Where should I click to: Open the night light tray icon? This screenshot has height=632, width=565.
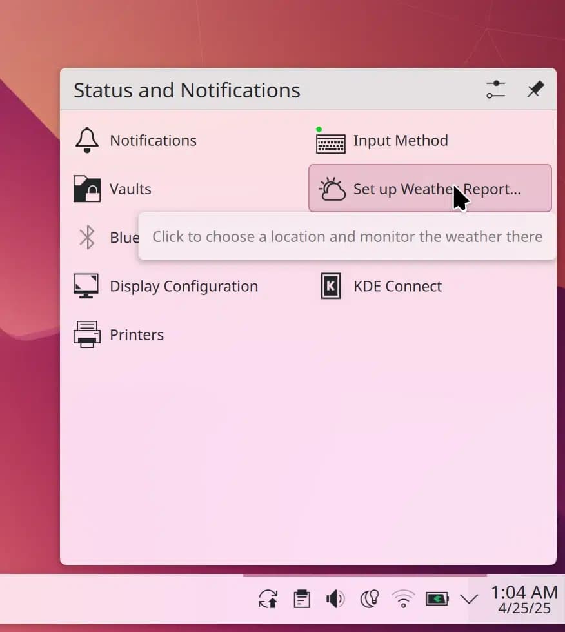tap(370, 598)
